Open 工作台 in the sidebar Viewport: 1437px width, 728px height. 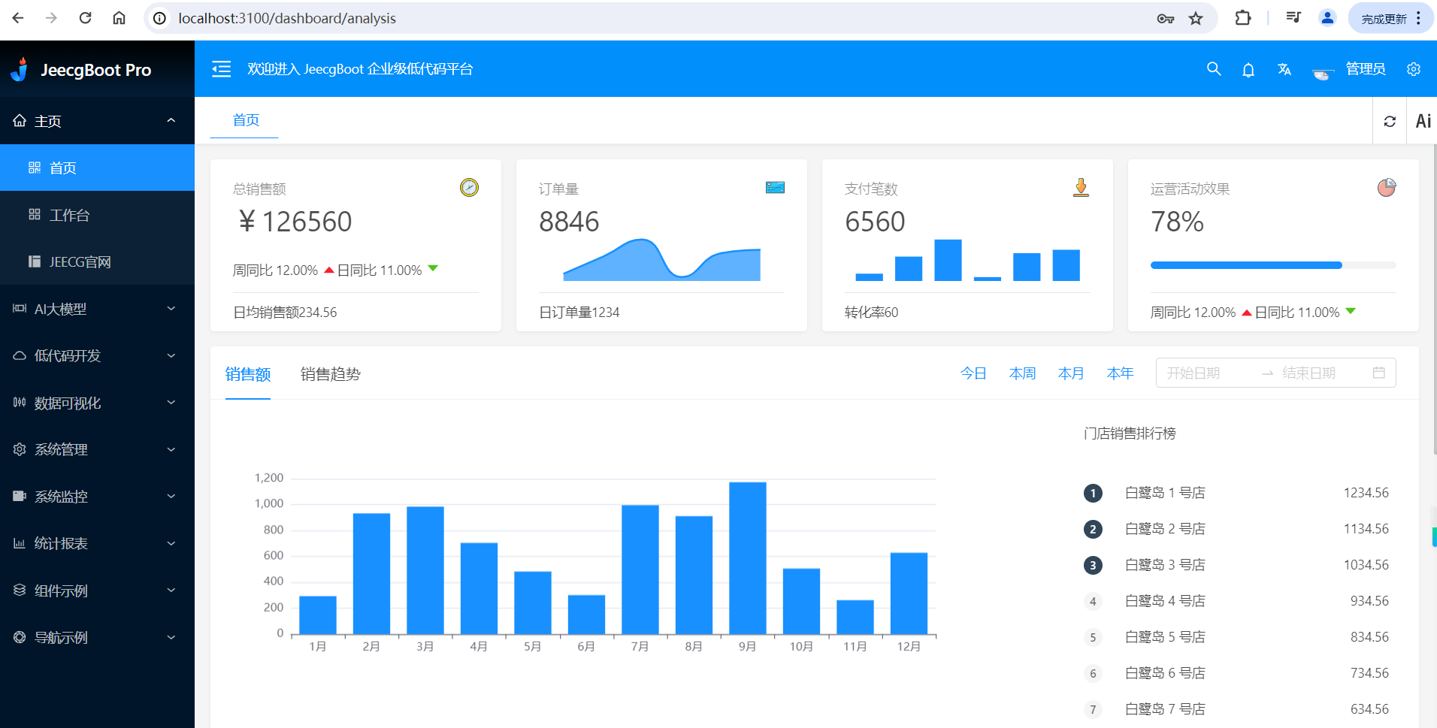point(97,215)
